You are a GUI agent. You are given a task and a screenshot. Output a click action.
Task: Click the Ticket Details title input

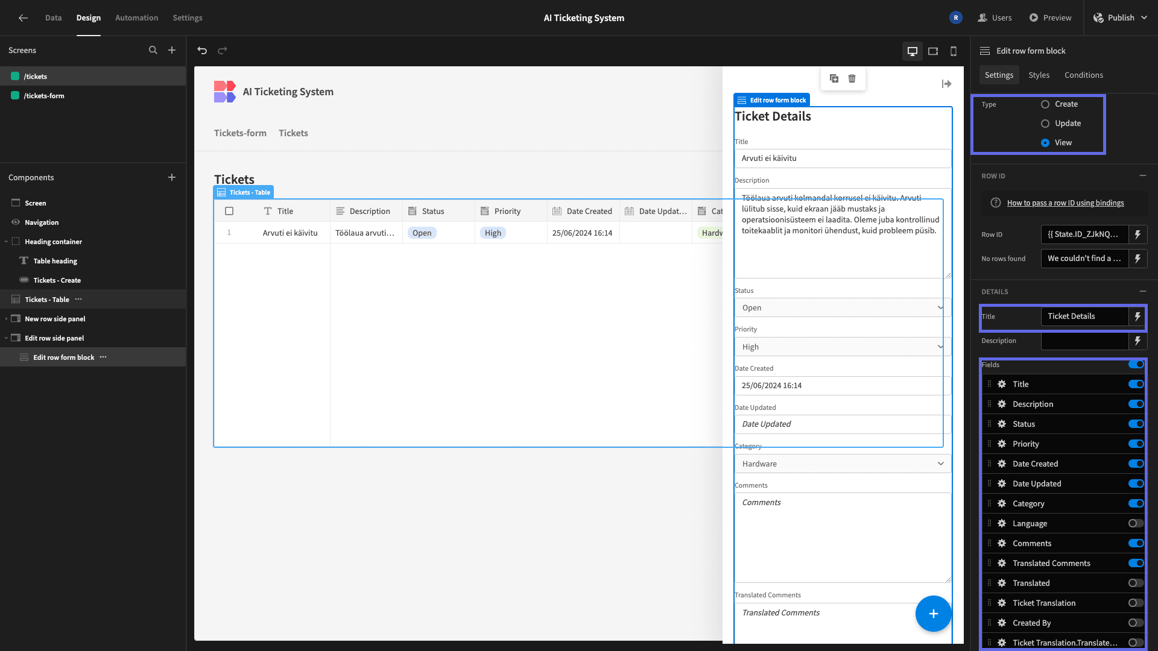(1084, 316)
